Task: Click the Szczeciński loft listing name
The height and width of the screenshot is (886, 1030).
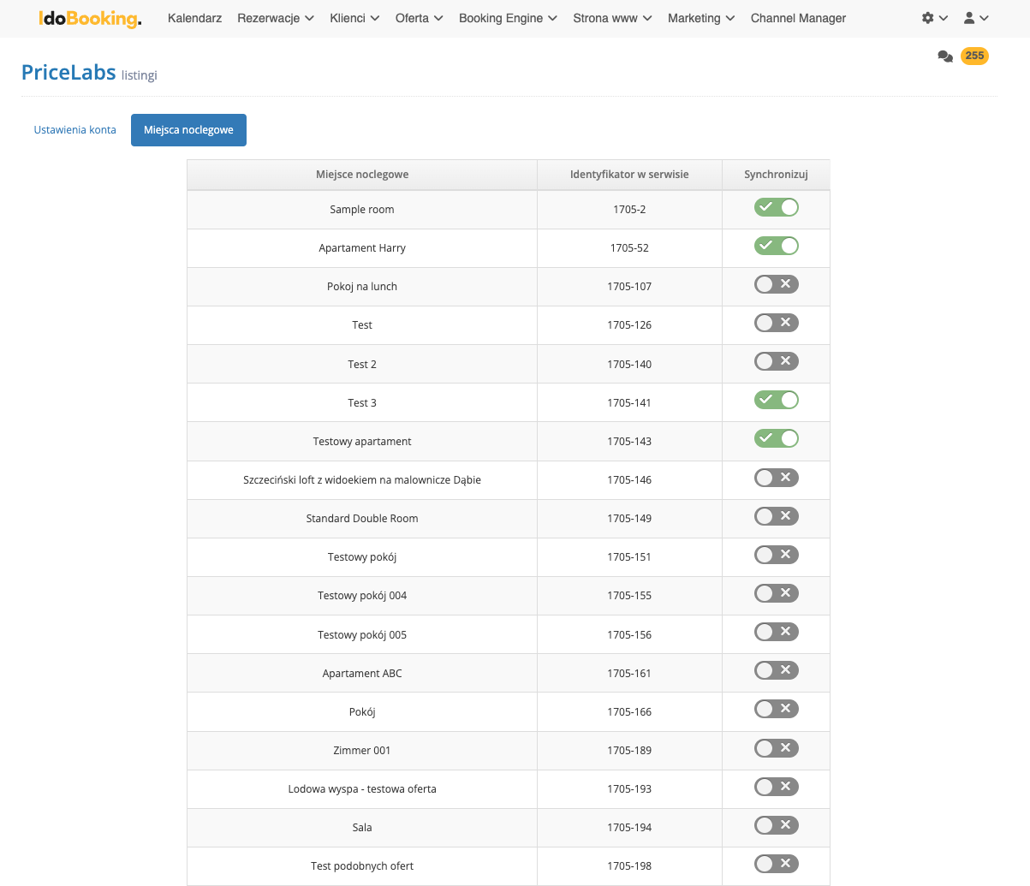Action: [362, 480]
